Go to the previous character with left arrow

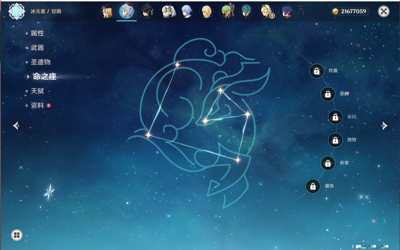16,126
